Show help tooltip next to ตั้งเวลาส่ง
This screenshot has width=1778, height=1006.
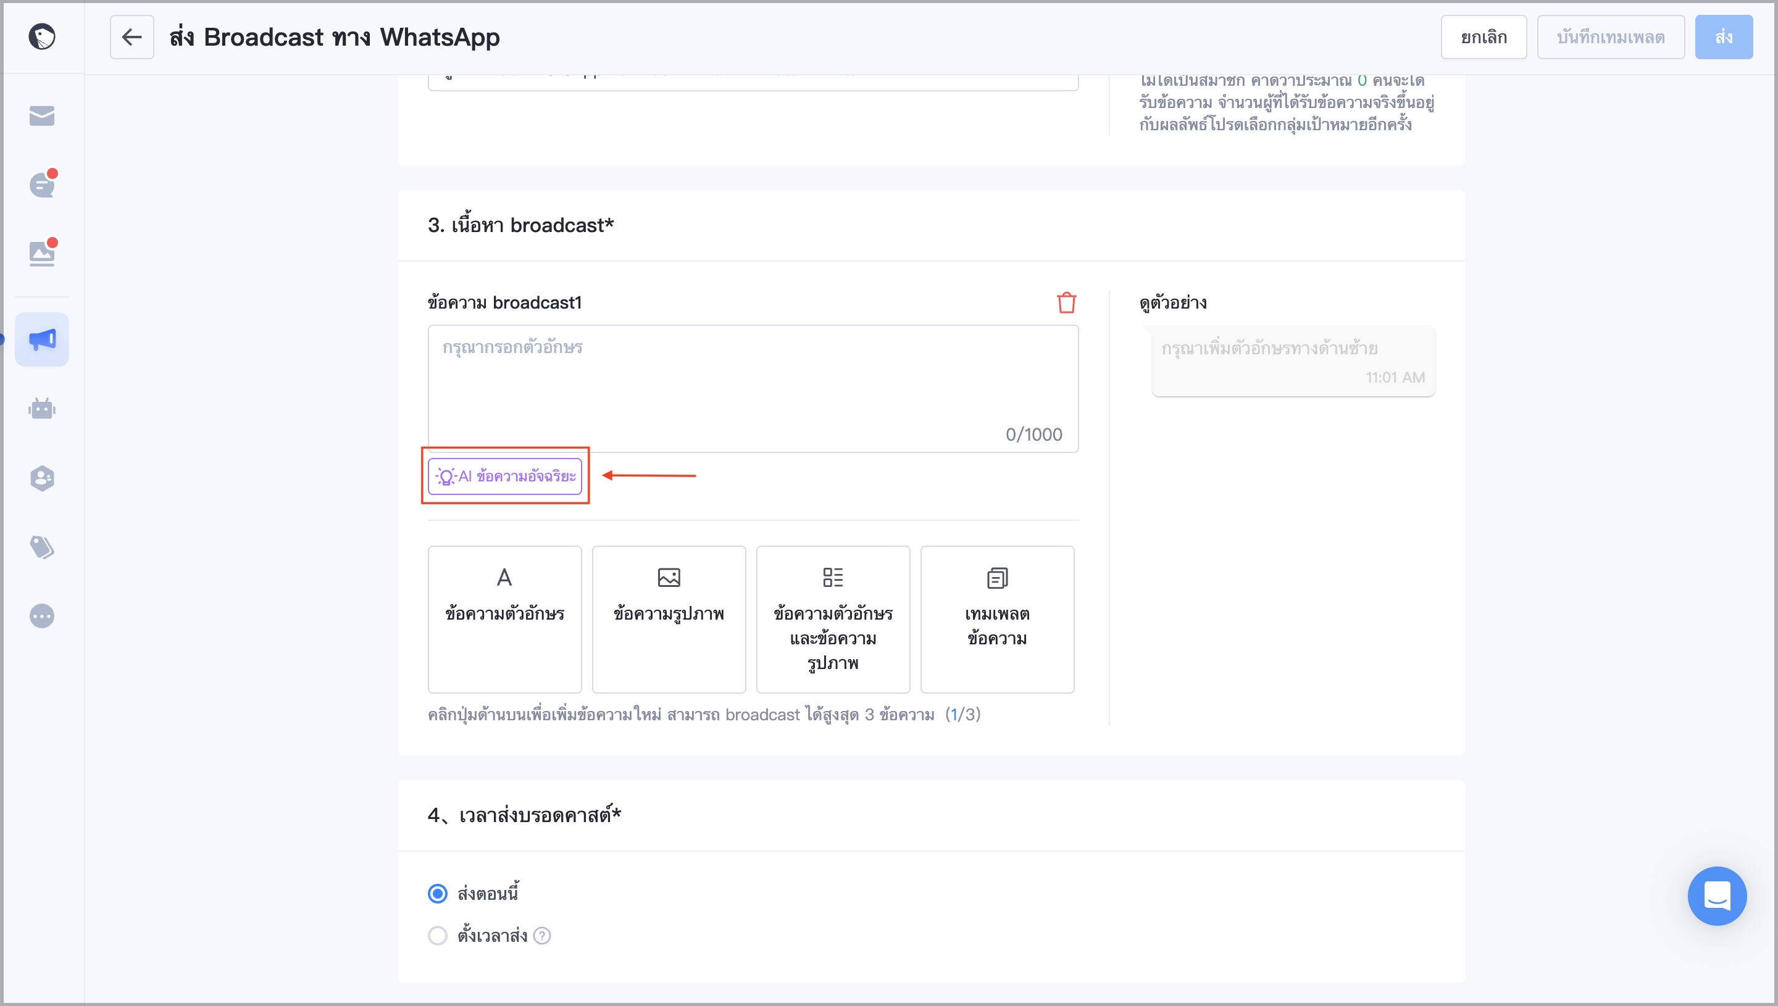543,936
